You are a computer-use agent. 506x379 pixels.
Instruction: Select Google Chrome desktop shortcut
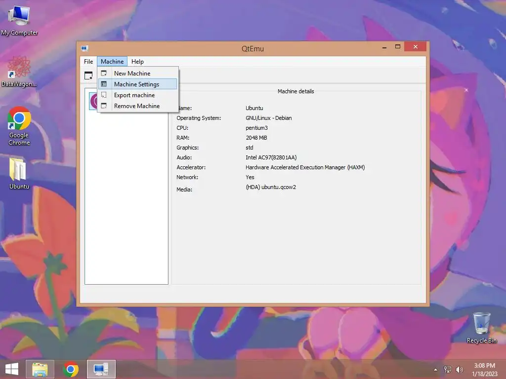tap(19, 126)
